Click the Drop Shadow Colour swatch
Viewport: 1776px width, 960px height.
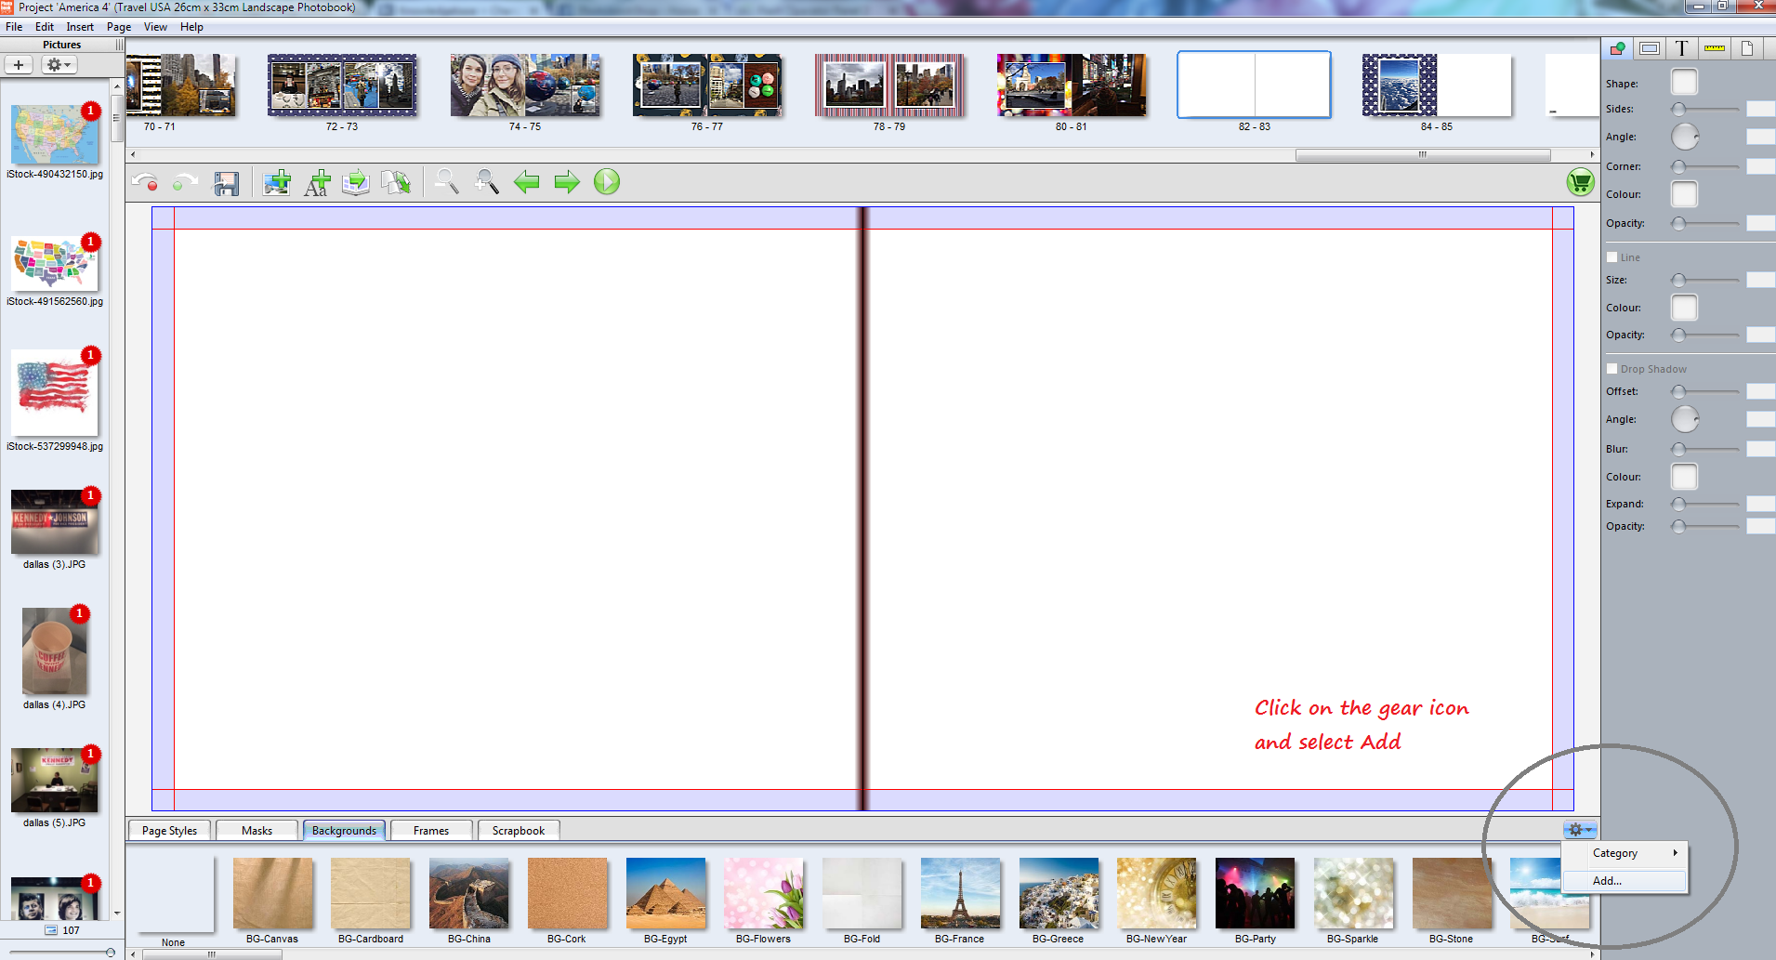point(1684,477)
